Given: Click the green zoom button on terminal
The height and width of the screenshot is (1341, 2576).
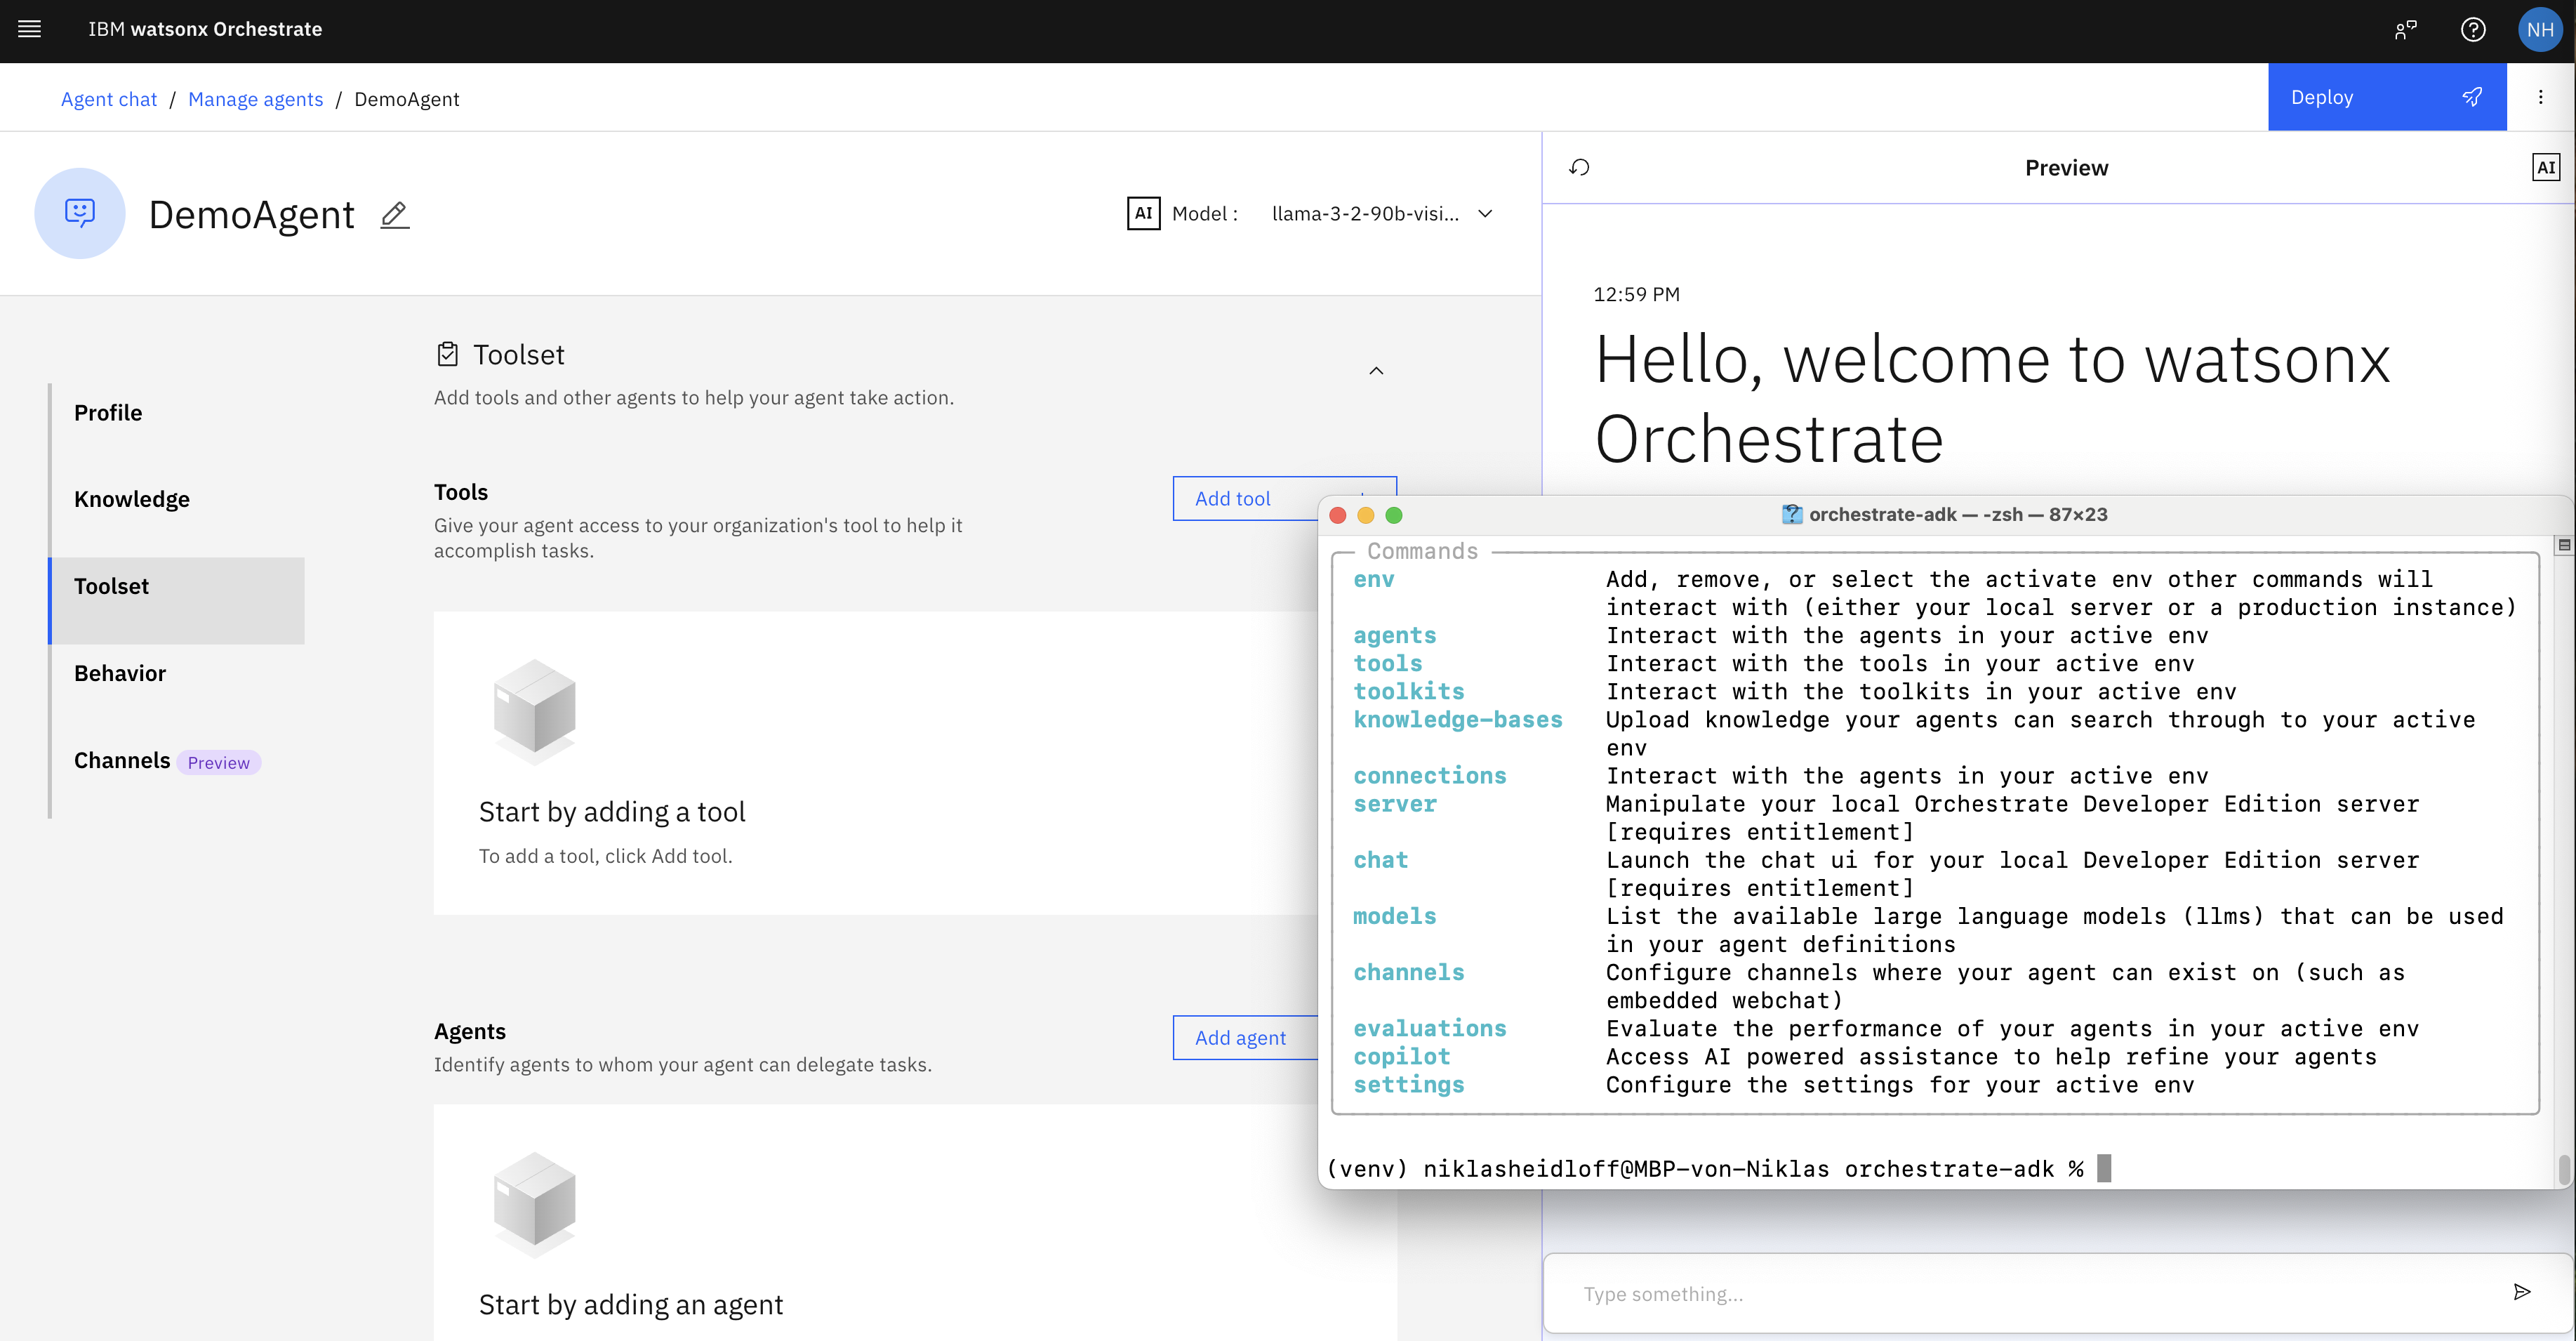Looking at the screenshot, I should click(1393, 515).
